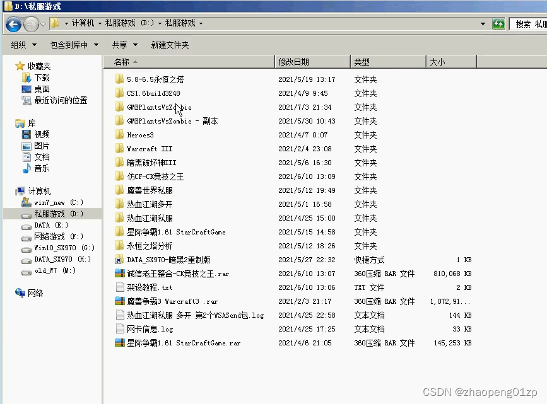Open drive DATA (E:)

coord(51,225)
